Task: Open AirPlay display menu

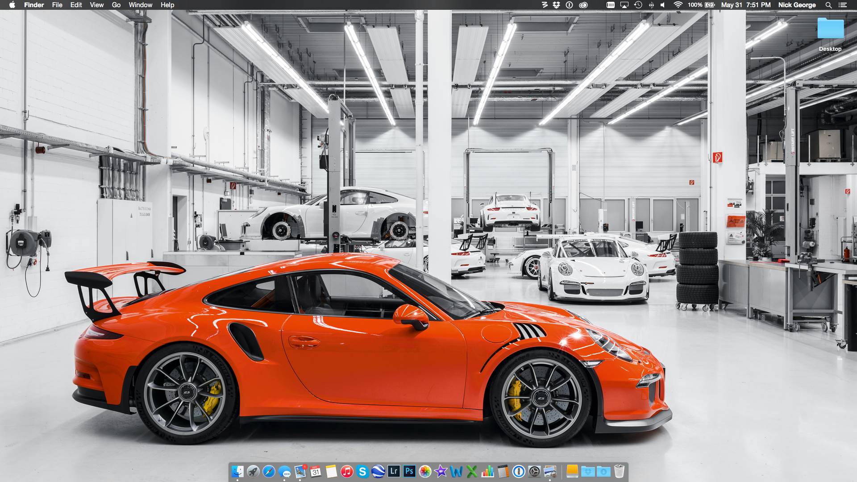Action: (624, 5)
